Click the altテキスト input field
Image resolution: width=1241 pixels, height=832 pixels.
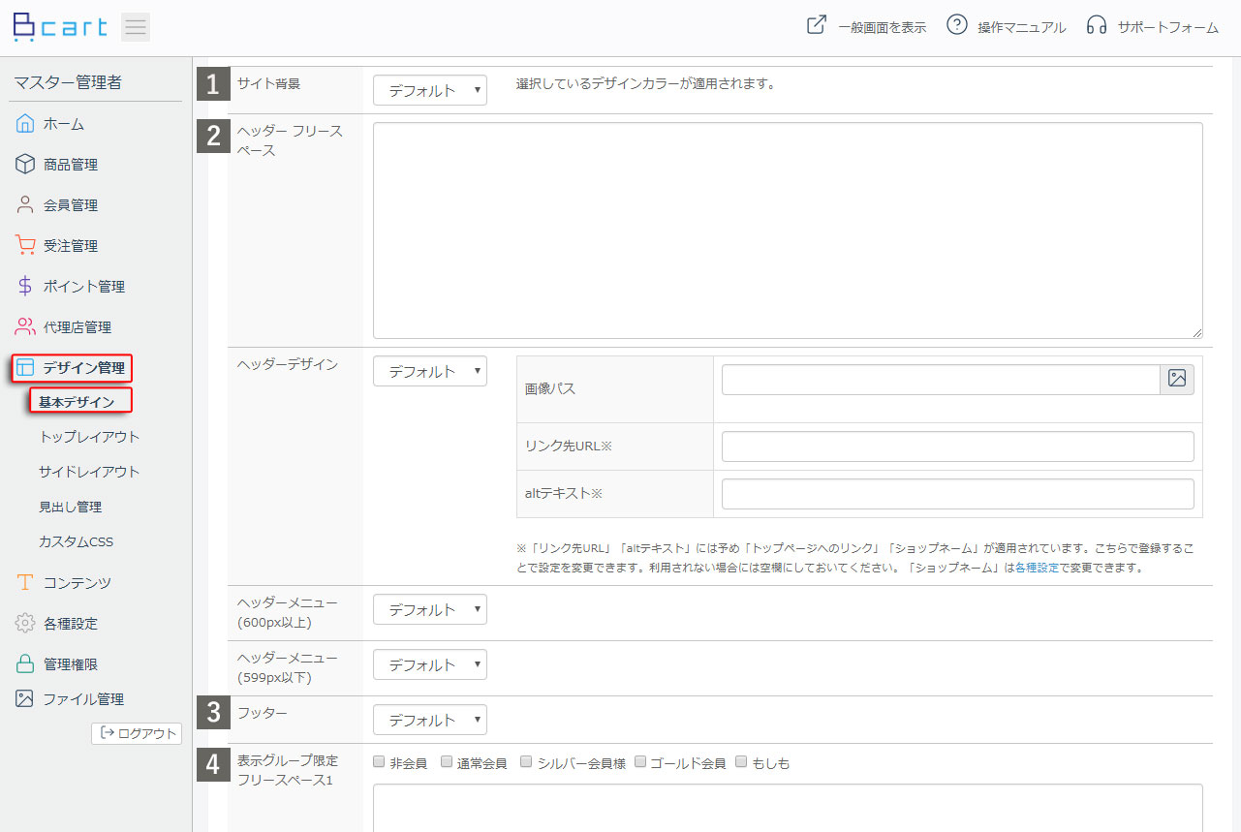point(958,494)
